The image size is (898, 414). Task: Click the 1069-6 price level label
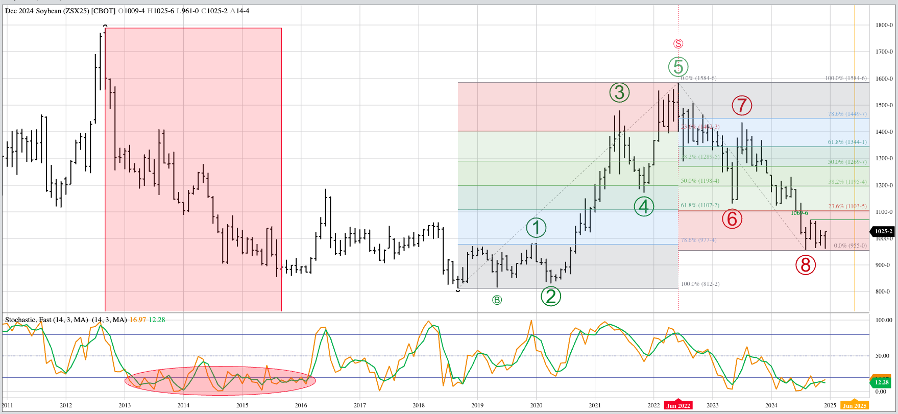[x=799, y=213]
